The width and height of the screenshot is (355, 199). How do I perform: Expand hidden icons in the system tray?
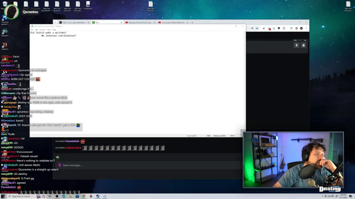click(x=323, y=196)
